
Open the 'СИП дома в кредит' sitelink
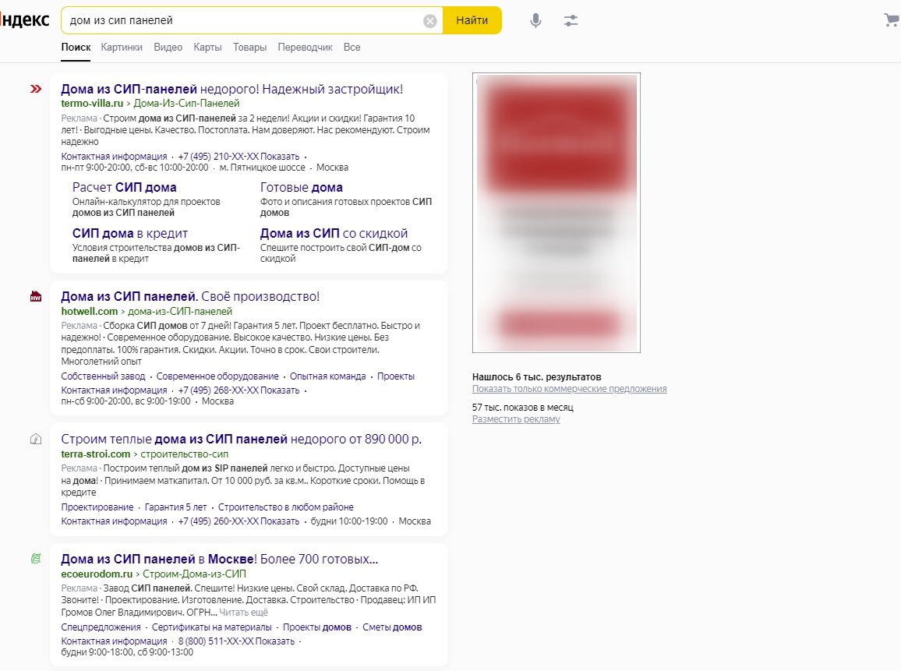pos(130,233)
